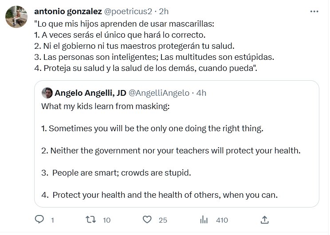The image size is (330, 235).
Task: Click the share upload arrow icon
Action: [264, 219]
